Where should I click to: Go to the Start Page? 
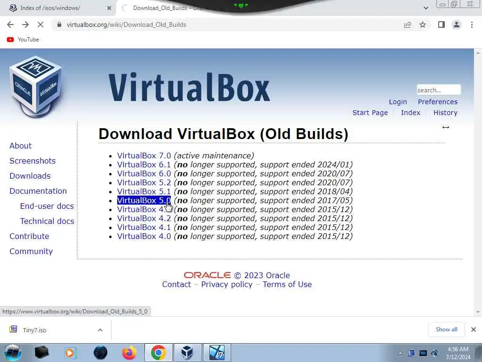tap(370, 113)
